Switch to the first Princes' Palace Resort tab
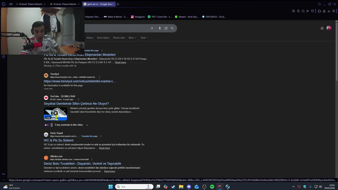 [x=31, y=4]
